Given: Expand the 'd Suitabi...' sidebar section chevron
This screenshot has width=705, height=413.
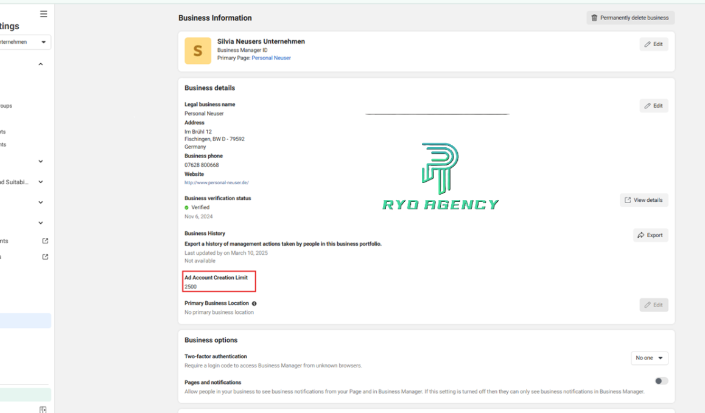Looking at the screenshot, I should point(40,182).
